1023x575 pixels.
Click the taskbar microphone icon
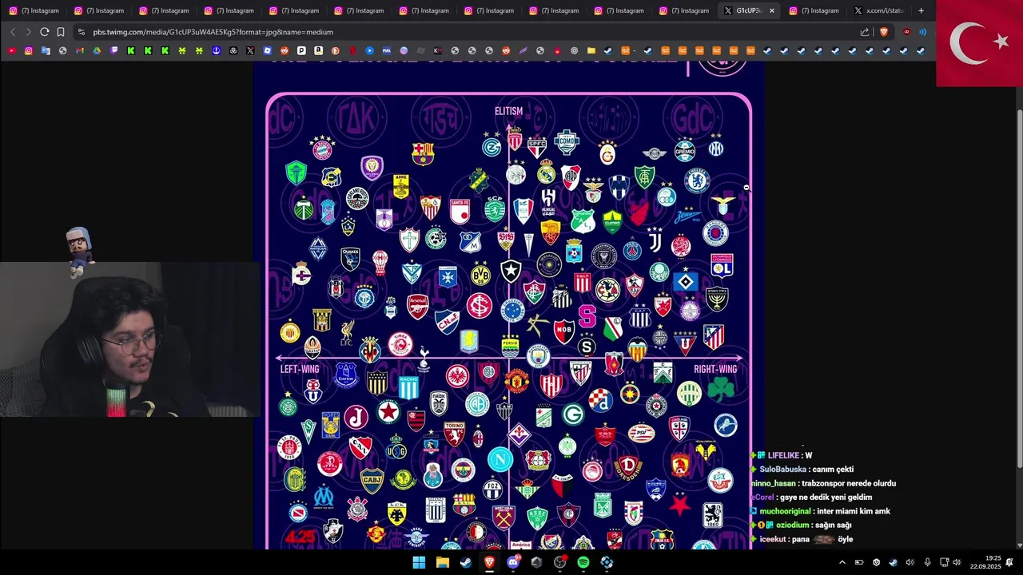927,562
